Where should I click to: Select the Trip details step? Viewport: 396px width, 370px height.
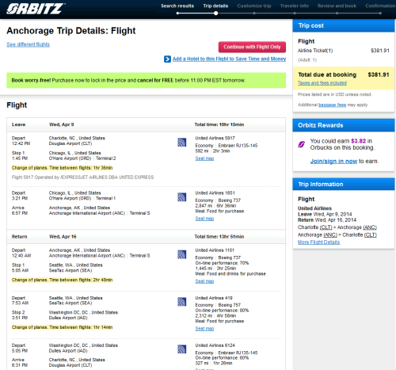[215, 6]
